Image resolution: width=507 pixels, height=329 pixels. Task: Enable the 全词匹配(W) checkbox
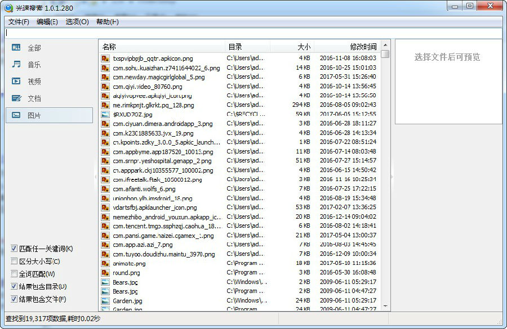coord(14,274)
